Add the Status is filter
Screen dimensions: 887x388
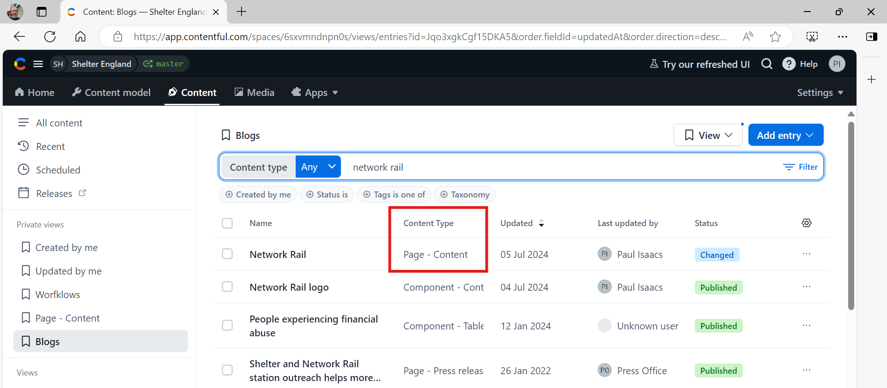[327, 195]
